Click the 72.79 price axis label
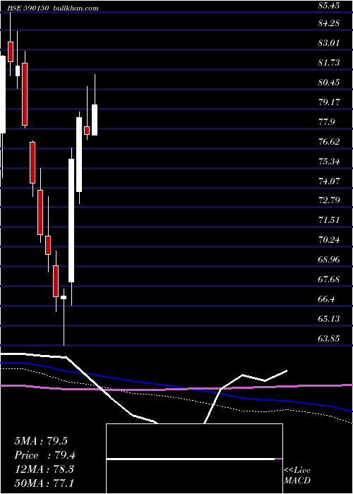 [x=329, y=200]
